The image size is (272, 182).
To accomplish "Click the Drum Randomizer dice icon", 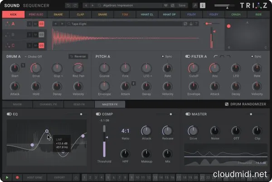I will pyautogui.click(x=227, y=104).
